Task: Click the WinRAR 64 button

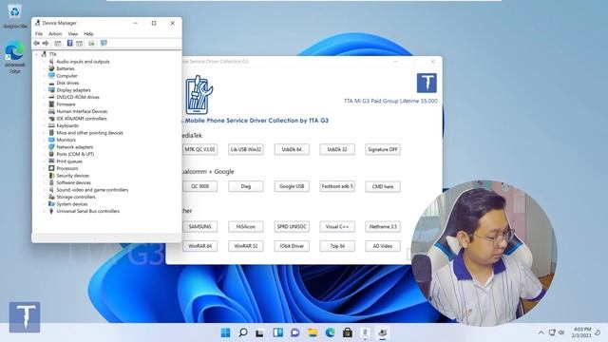Action: pyautogui.click(x=199, y=246)
